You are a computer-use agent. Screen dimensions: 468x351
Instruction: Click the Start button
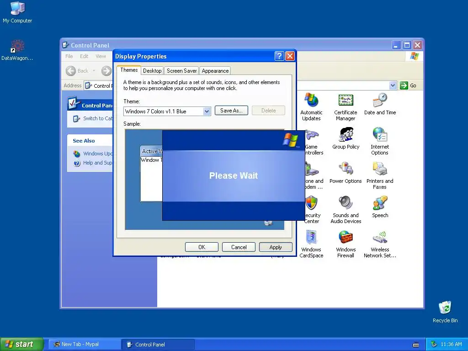(x=21, y=344)
